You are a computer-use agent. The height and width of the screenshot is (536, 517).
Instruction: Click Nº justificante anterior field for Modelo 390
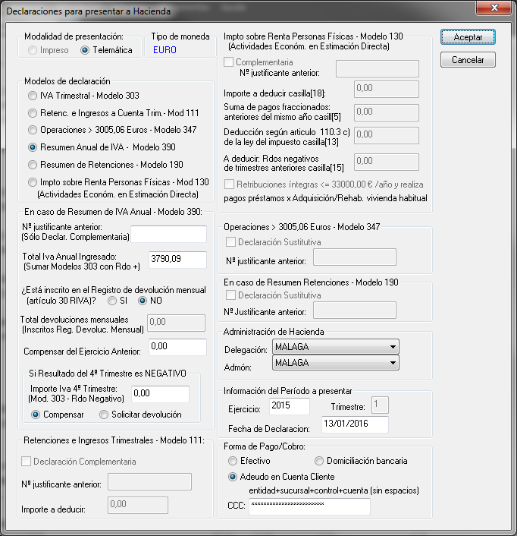tap(168, 234)
